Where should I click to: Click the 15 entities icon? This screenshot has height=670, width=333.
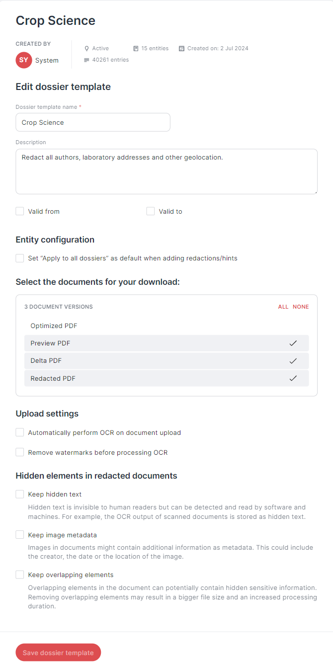point(136,49)
